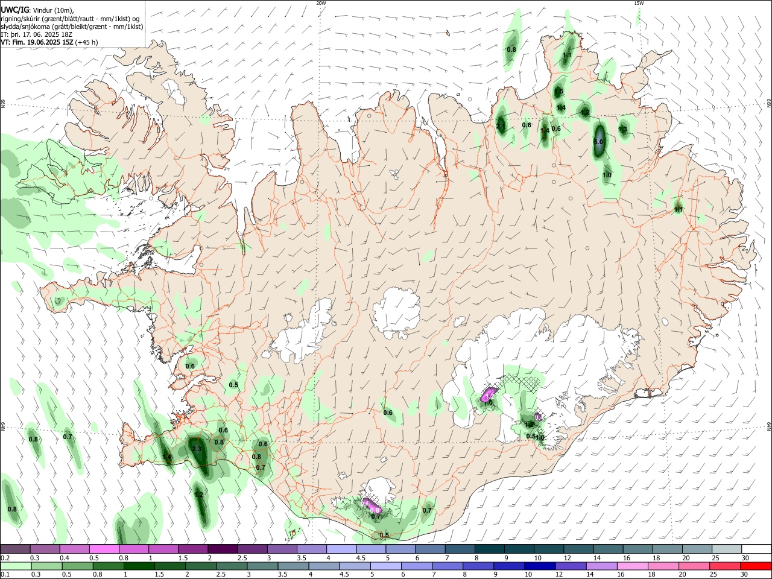Screen dimensions: 772x579
Task: Select the dark mauve 0.2 swatch in upper legend row
Action: coord(16,549)
